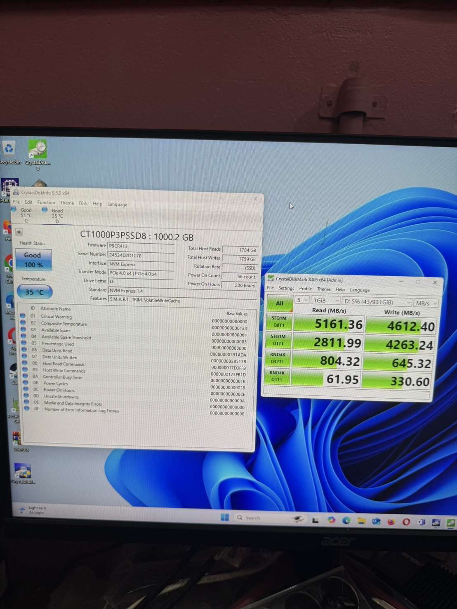
Task: Switch to CrystalDiskMark via taskbar icon
Action: pos(451,523)
